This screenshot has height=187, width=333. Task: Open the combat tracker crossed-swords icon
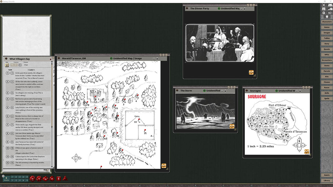tap(324, 5)
